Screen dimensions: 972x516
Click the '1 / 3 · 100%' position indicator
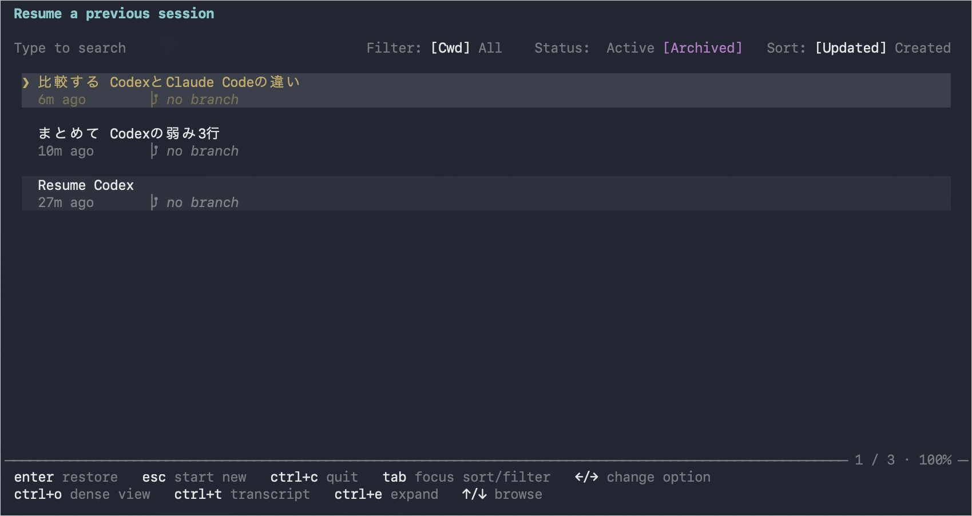[x=903, y=460]
